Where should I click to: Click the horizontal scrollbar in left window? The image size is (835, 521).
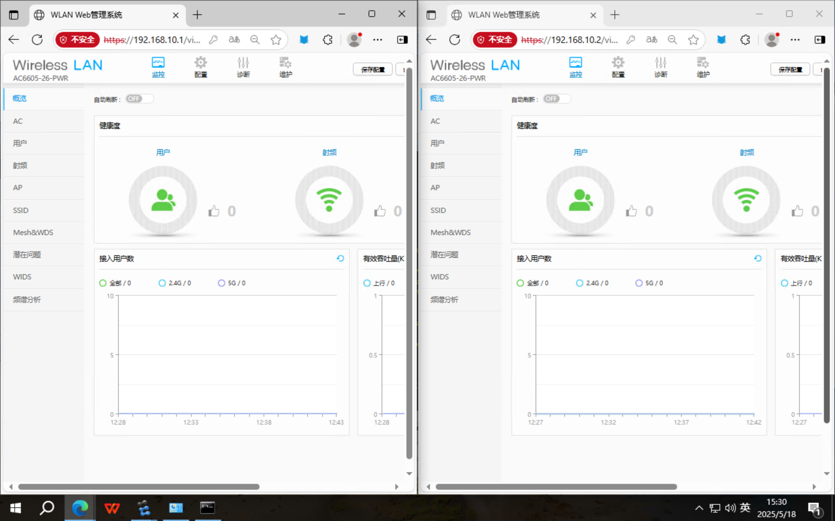point(139,486)
